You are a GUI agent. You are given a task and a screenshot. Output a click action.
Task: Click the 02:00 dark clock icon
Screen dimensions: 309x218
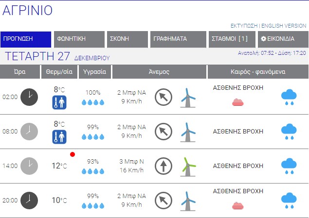(x=29, y=97)
